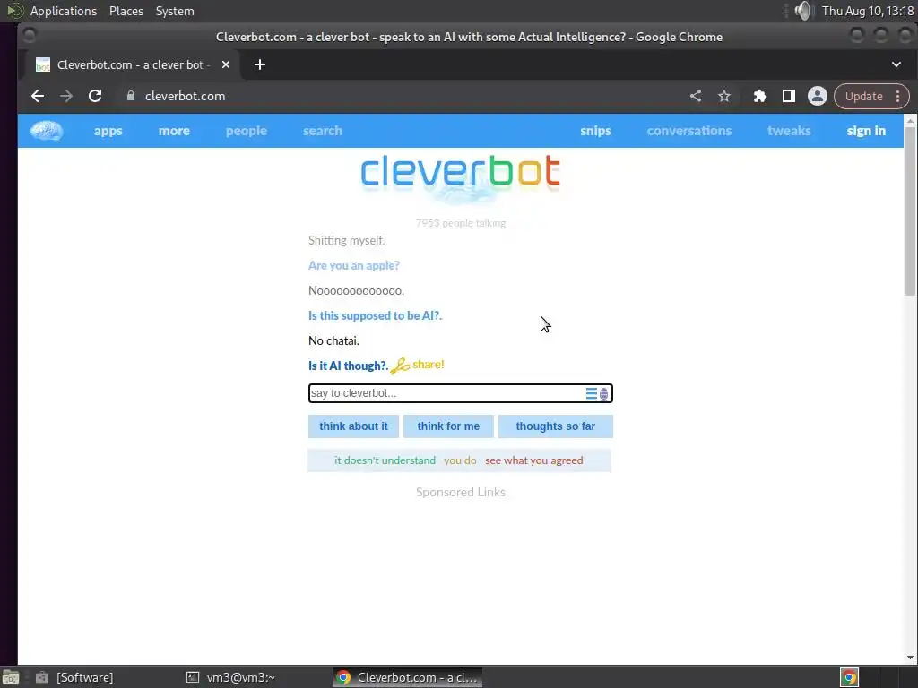Image resolution: width=918 pixels, height=688 pixels.
Task: Click the volume speaker icon in top panel
Action: pos(803,11)
